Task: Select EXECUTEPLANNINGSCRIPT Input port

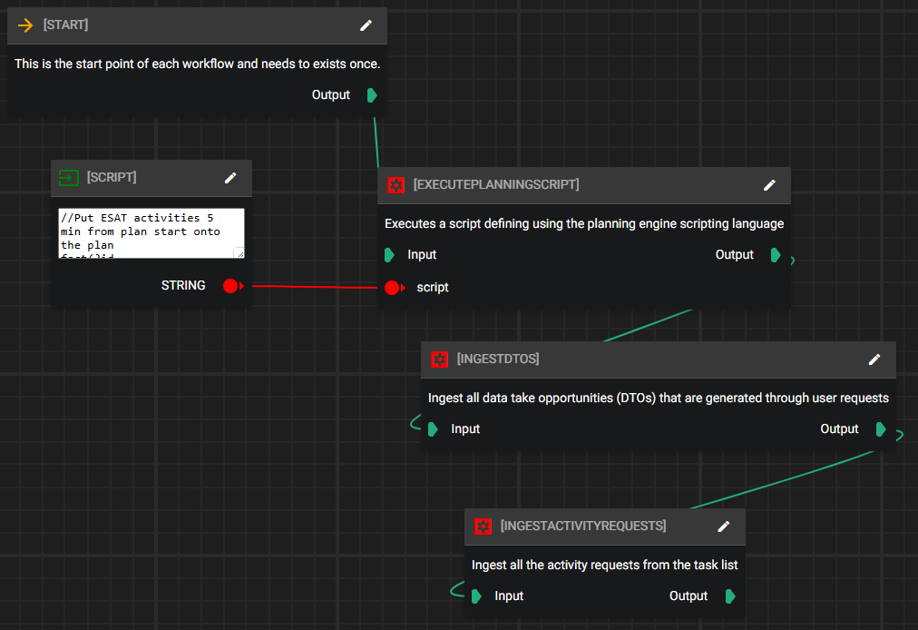Action: tap(389, 255)
